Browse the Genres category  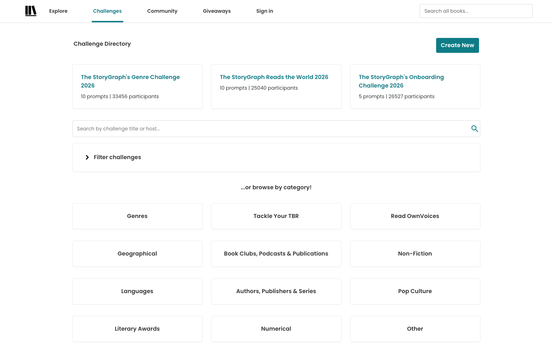pyautogui.click(x=137, y=216)
